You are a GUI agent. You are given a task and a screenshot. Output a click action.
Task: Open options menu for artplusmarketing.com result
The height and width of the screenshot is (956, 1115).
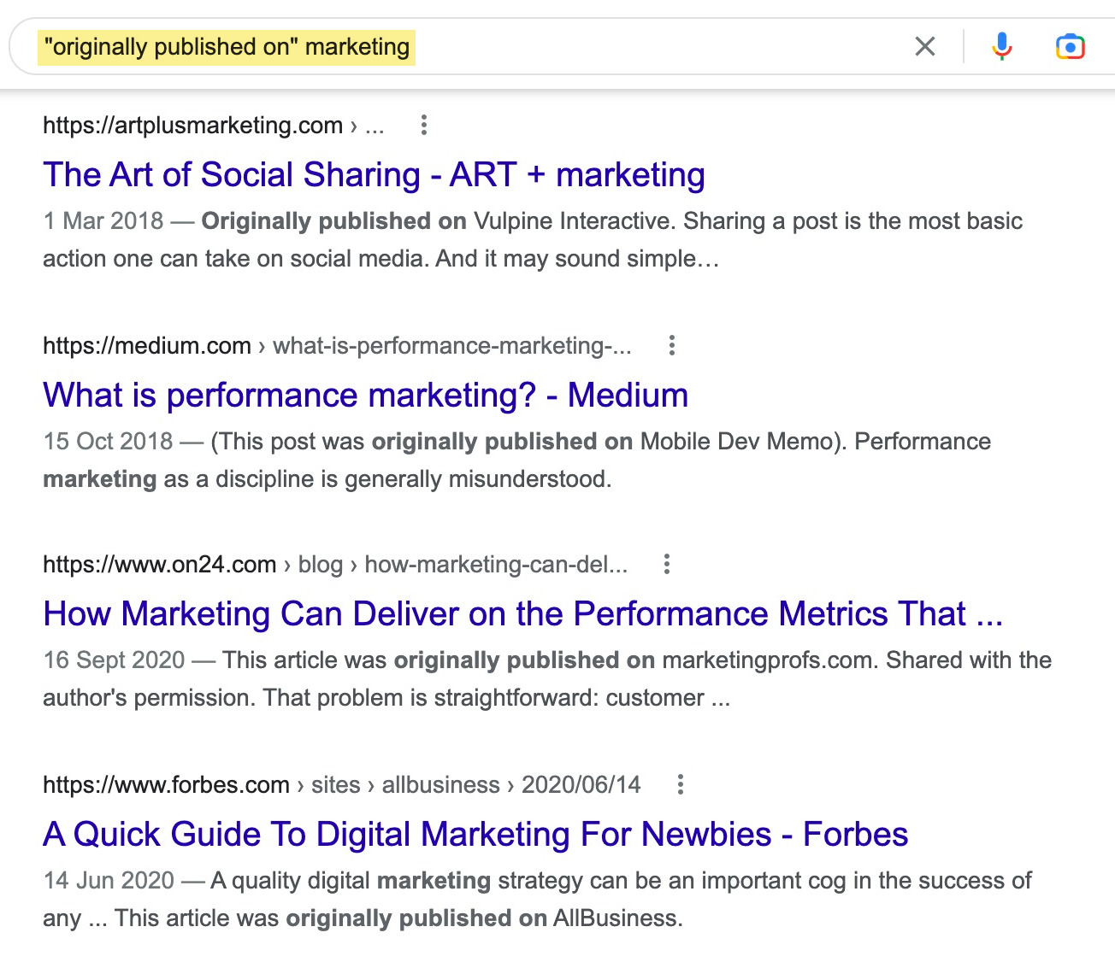pos(423,126)
